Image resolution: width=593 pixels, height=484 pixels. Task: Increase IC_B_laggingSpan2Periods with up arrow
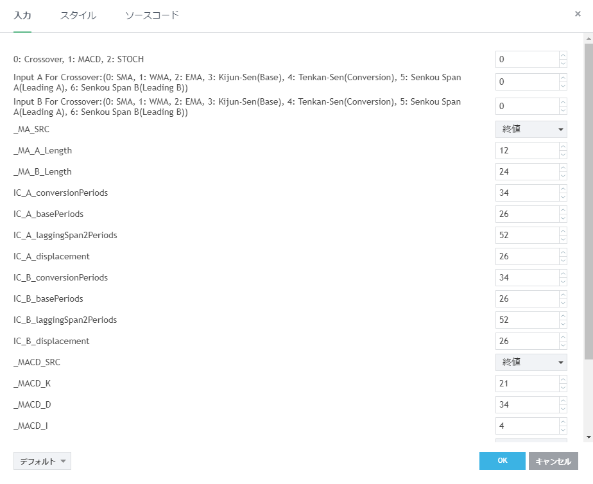click(x=563, y=316)
